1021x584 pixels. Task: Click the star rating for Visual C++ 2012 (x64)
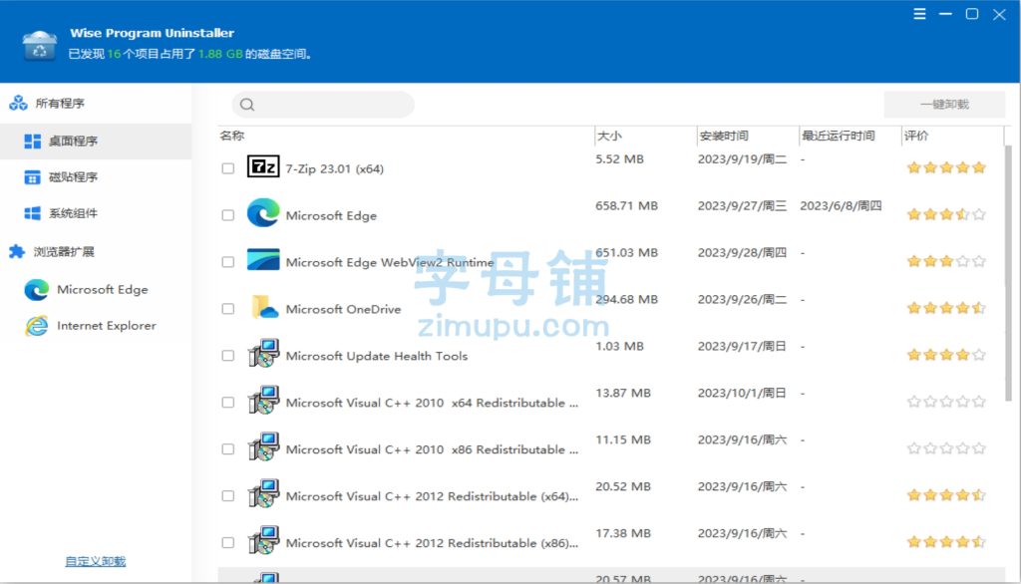coord(946,496)
